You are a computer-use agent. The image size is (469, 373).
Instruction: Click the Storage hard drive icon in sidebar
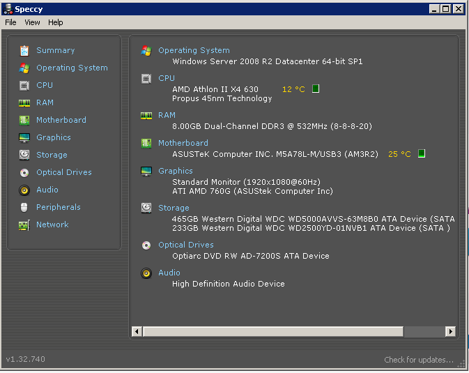click(24, 155)
